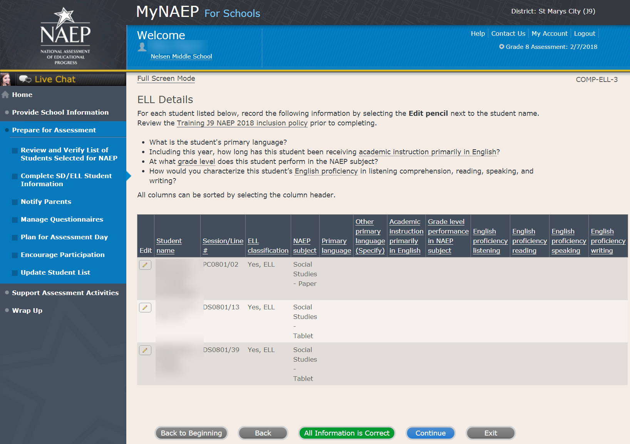Go to Notify Parents
This screenshot has height=444, width=630.
46,202
